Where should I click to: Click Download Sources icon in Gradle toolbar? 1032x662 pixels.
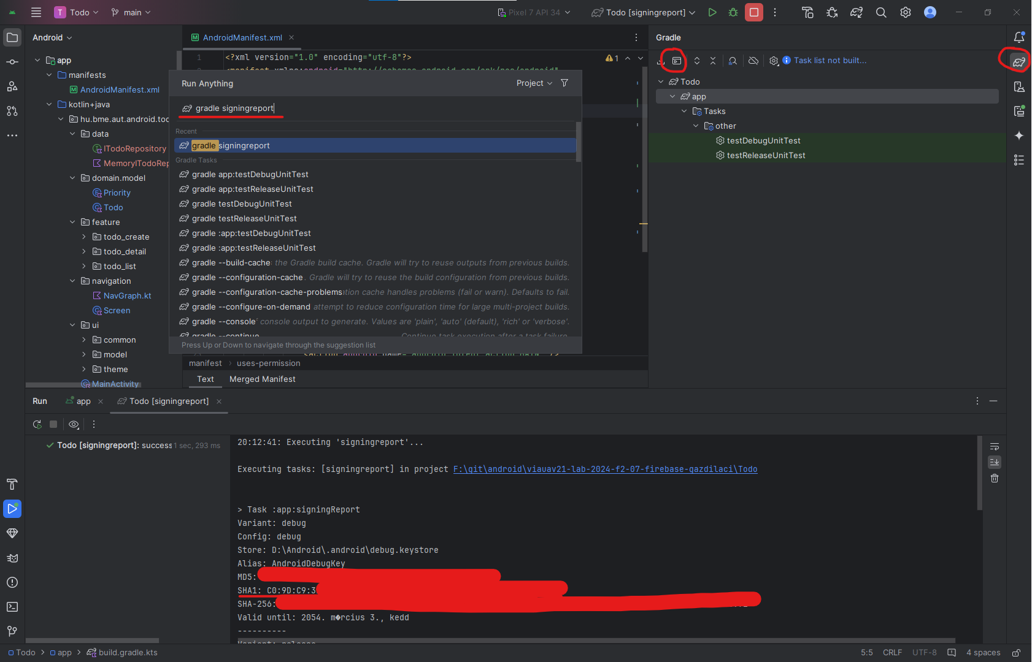(x=661, y=61)
